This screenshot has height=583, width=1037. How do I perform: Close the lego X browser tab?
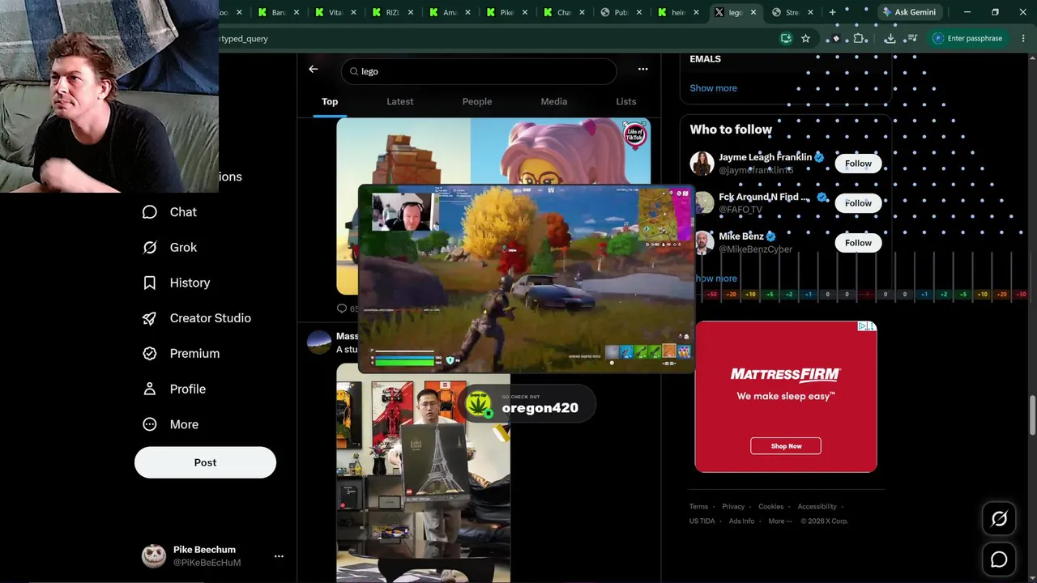[753, 12]
